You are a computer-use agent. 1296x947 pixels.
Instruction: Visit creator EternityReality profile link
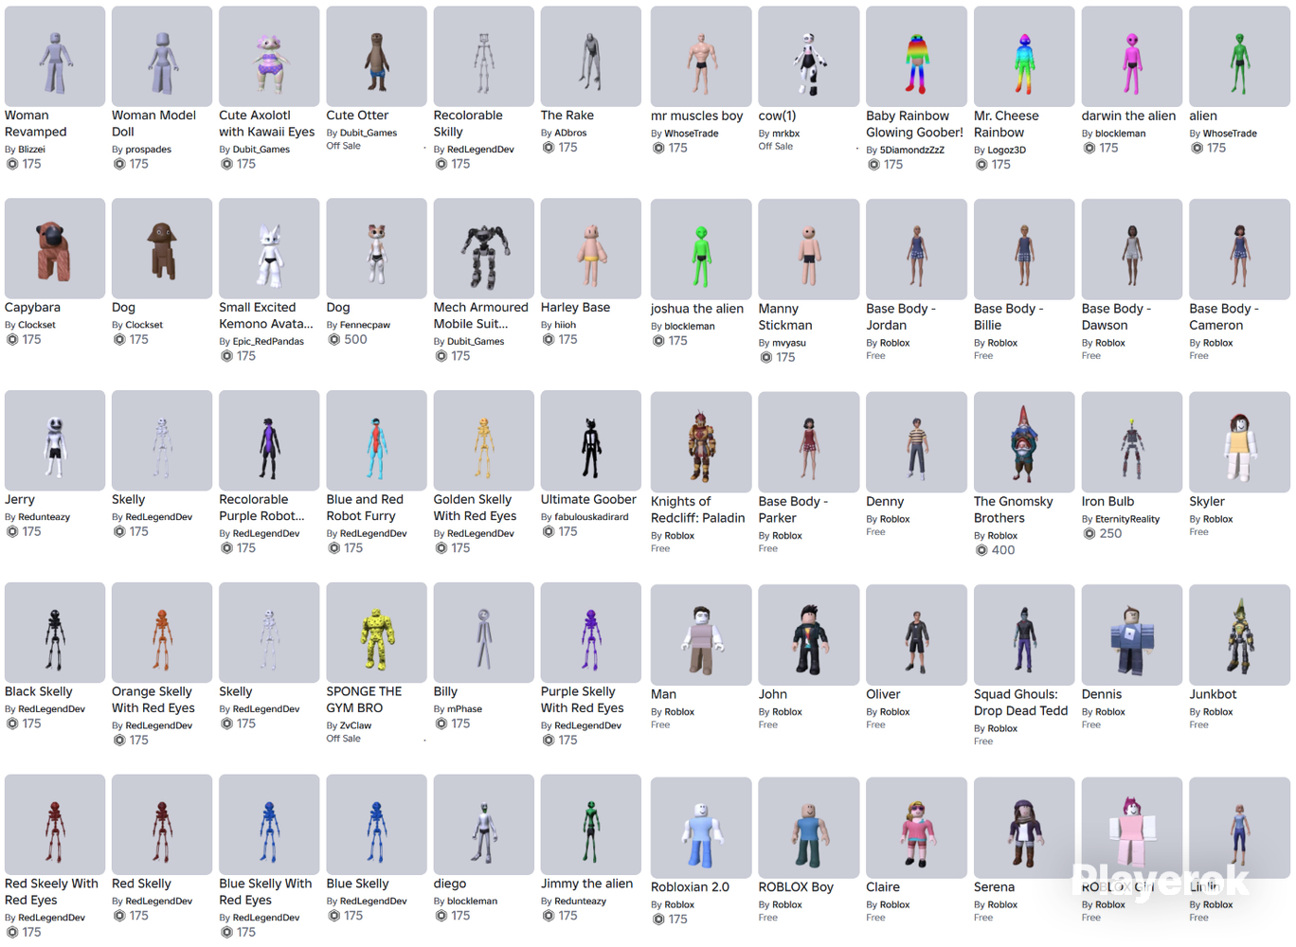pos(1127,519)
